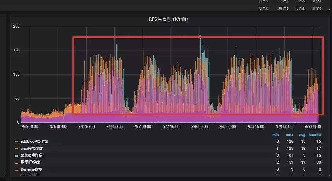Sort legend by the avg column header
This screenshot has width=332, height=181.
302,135
